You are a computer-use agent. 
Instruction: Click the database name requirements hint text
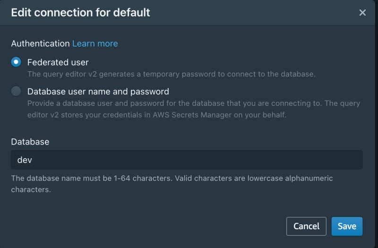[x=172, y=184]
